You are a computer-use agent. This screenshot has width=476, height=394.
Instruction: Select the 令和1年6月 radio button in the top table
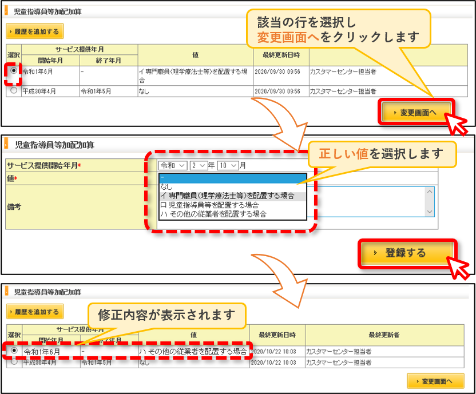(x=14, y=70)
